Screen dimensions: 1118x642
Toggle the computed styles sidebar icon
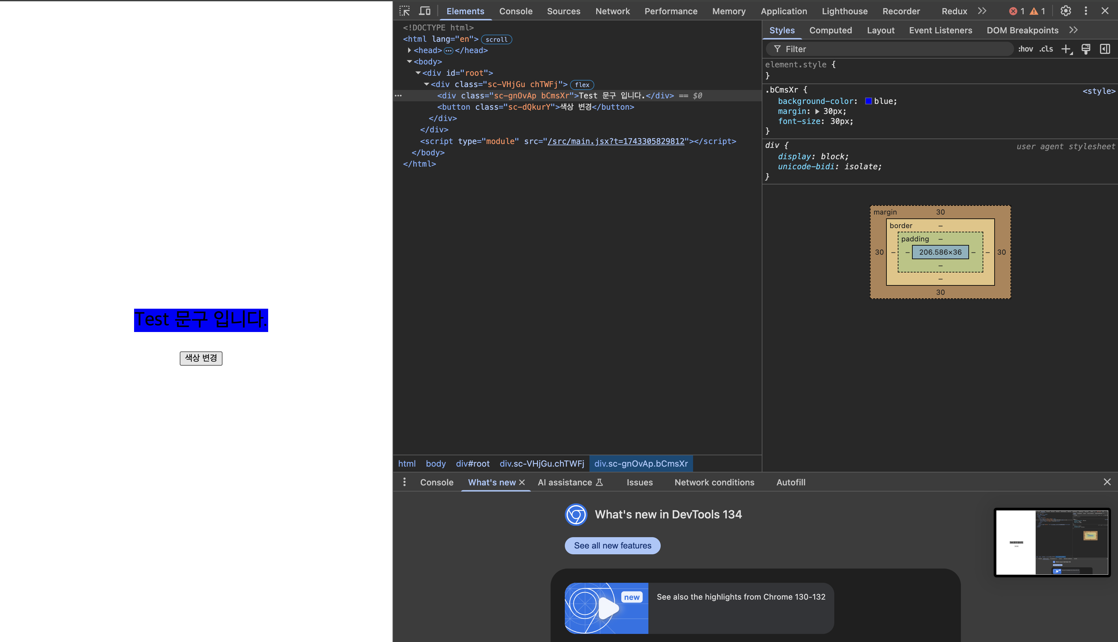[1105, 49]
